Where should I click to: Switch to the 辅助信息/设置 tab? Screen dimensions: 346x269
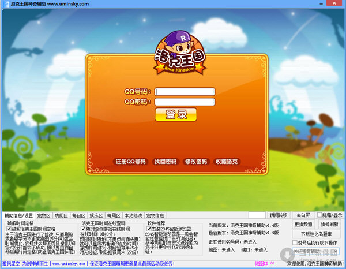pos(19,215)
